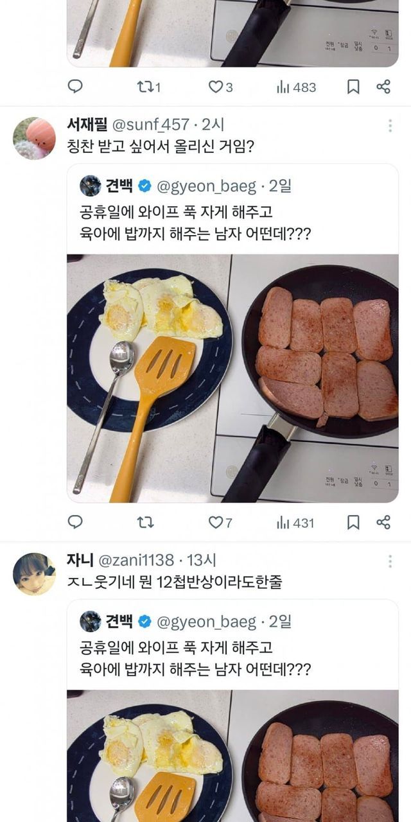Bookmark 서재필's tweet
Image resolution: width=411 pixels, height=822 pixels.
[353, 523]
